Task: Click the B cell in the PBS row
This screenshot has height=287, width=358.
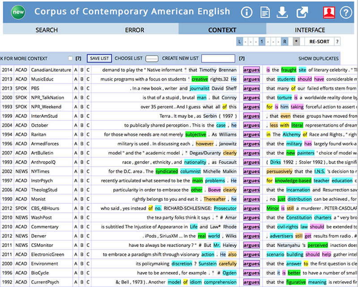Action: point(82,88)
